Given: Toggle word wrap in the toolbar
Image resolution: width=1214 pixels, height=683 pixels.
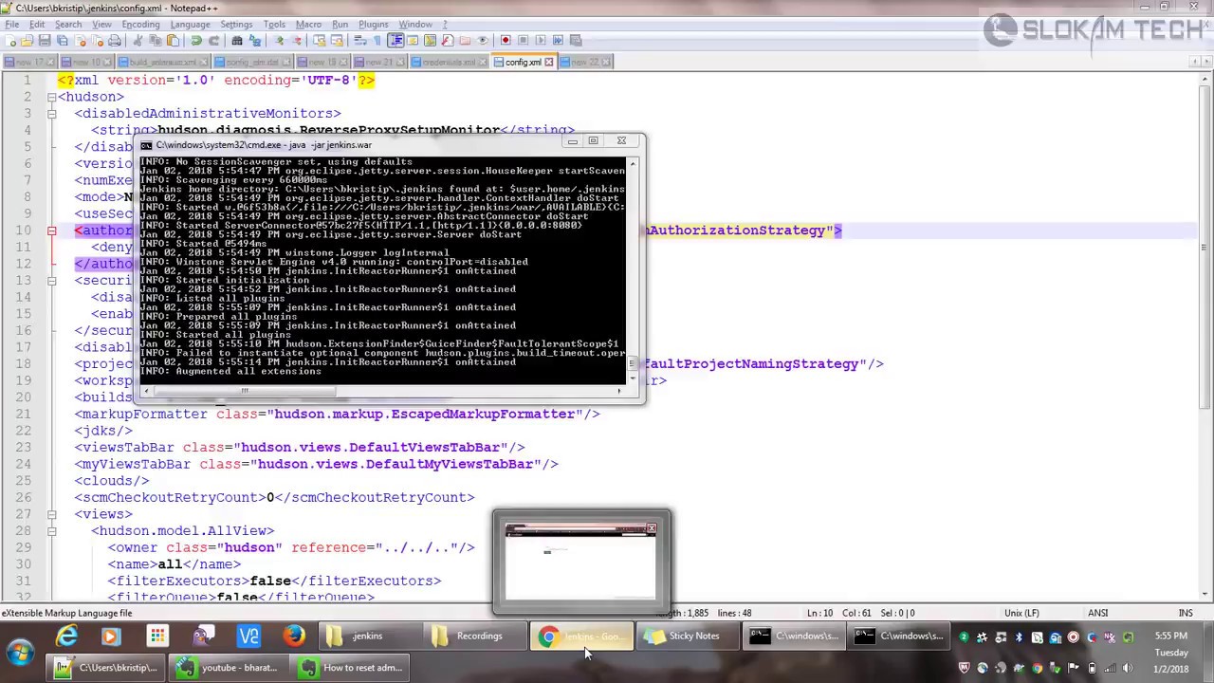Looking at the screenshot, I should pyautogui.click(x=360, y=41).
